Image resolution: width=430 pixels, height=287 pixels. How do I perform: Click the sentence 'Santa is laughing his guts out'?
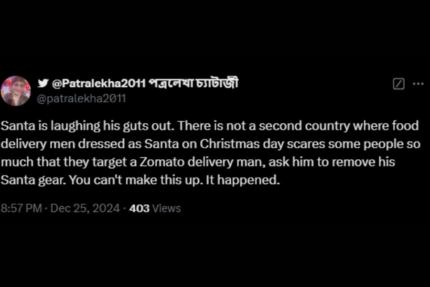click(87, 126)
